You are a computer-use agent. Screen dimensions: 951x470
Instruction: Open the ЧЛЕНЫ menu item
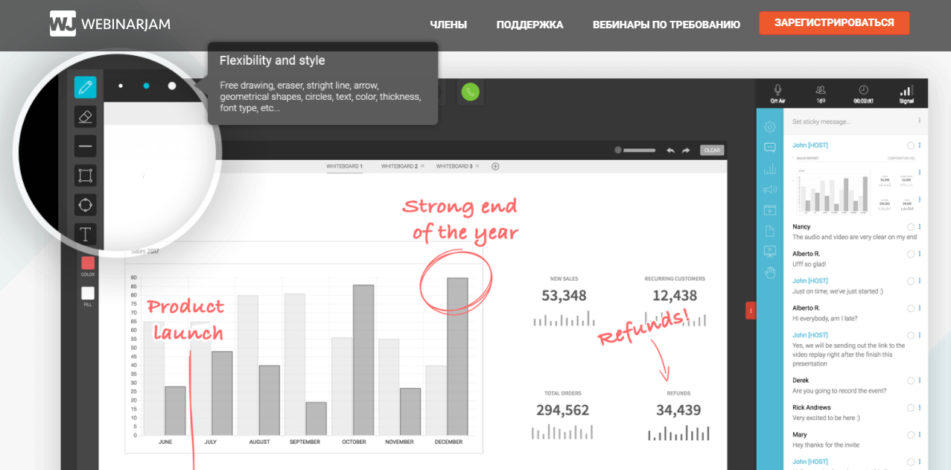click(448, 25)
